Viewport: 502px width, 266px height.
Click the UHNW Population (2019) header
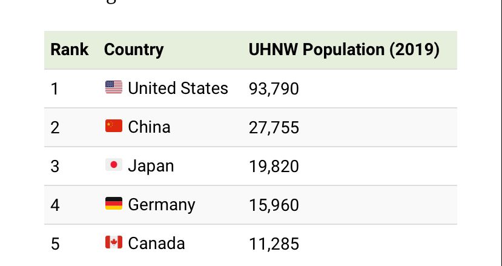pos(344,50)
